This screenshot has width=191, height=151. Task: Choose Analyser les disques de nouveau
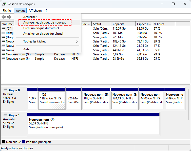[45, 23]
